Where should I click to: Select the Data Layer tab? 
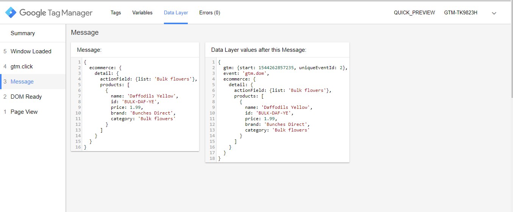(176, 12)
